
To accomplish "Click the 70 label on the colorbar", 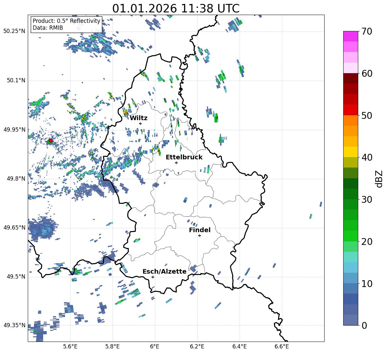I will click(x=367, y=32).
